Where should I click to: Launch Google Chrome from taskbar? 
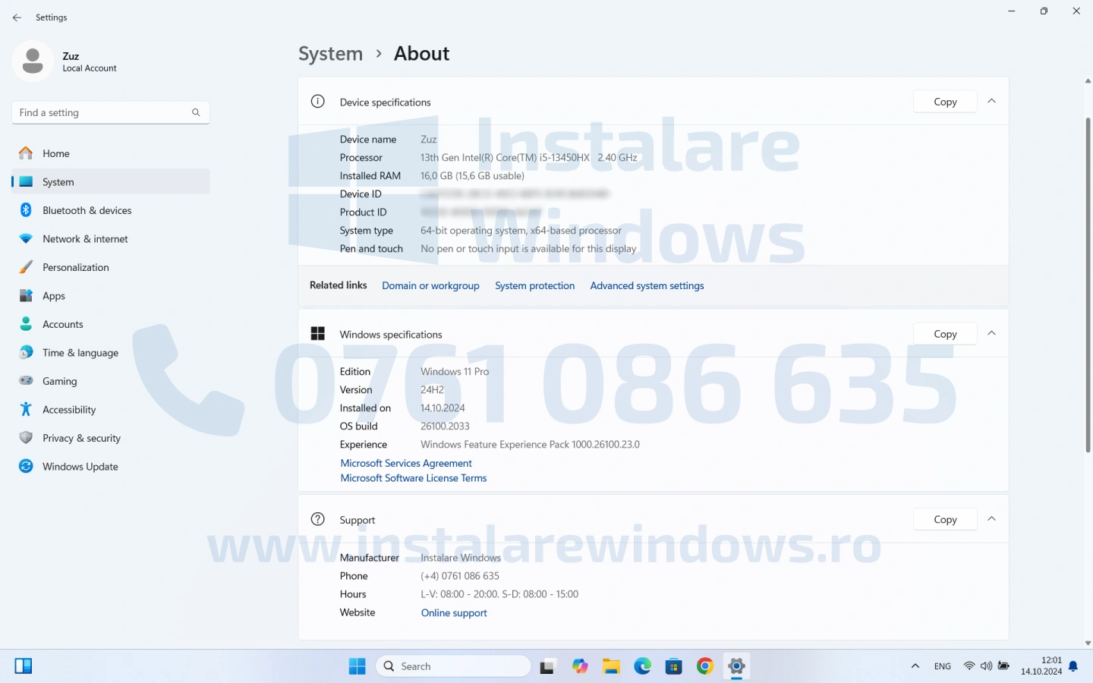pyautogui.click(x=705, y=666)
